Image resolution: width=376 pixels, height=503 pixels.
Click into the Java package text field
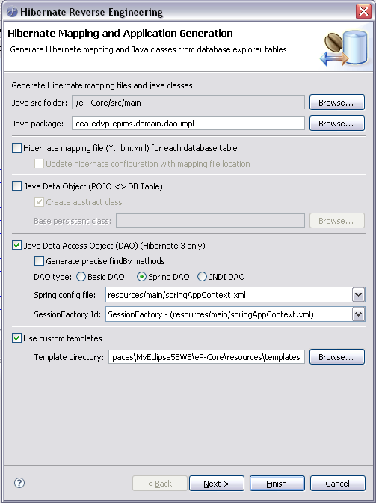coord(188,124)
